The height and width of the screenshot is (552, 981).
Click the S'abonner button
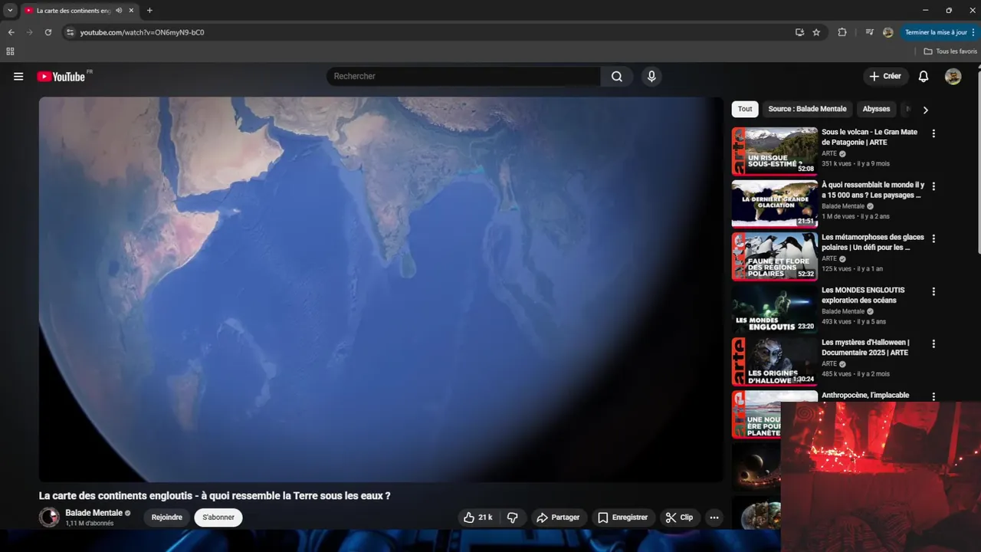tap(218, 517)
